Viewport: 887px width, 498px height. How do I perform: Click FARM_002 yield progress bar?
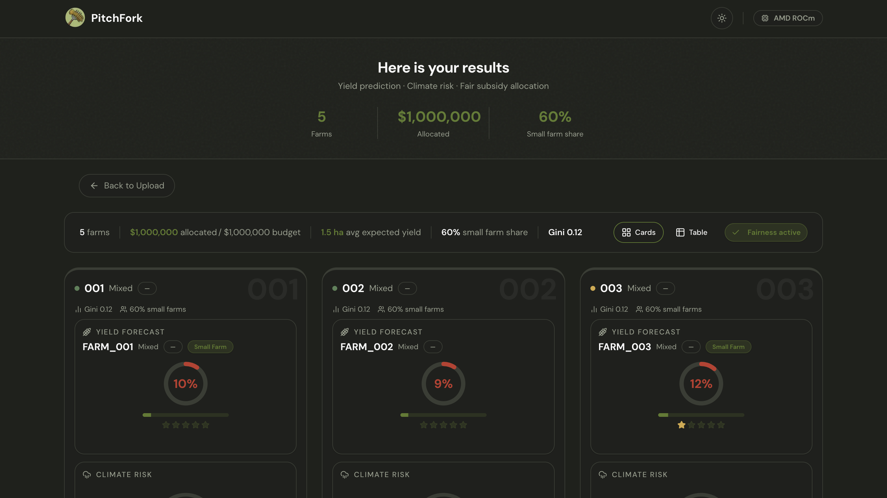[443, 415]
